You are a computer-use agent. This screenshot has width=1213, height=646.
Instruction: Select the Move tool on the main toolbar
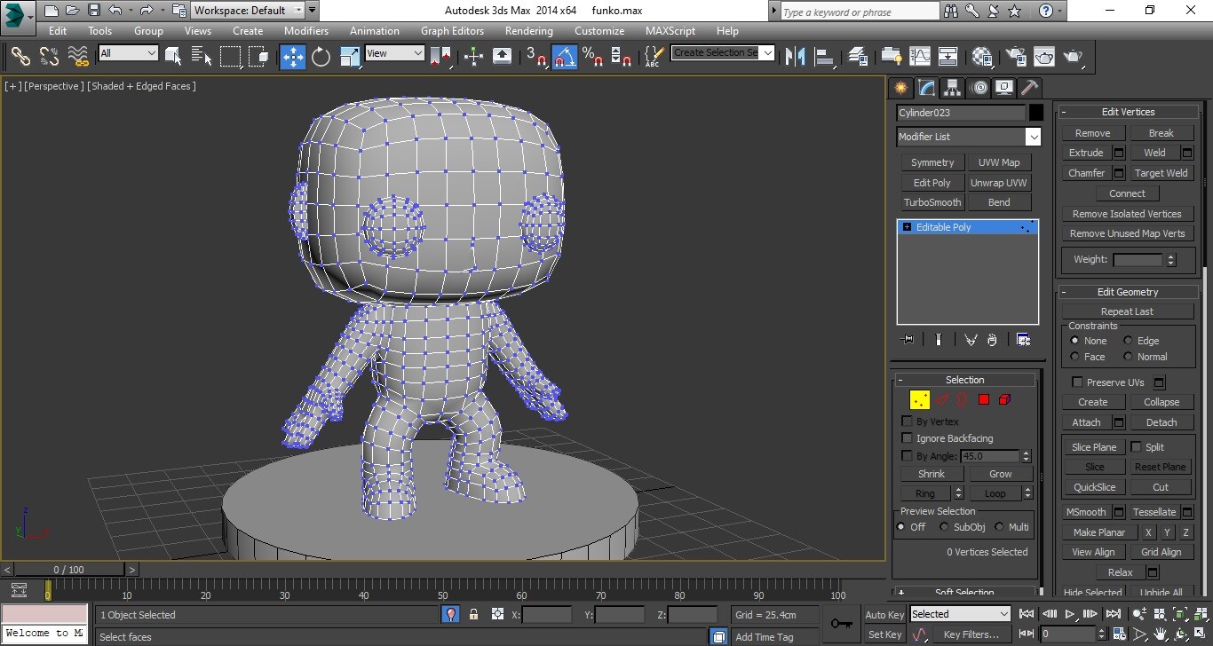pos(293,56)
